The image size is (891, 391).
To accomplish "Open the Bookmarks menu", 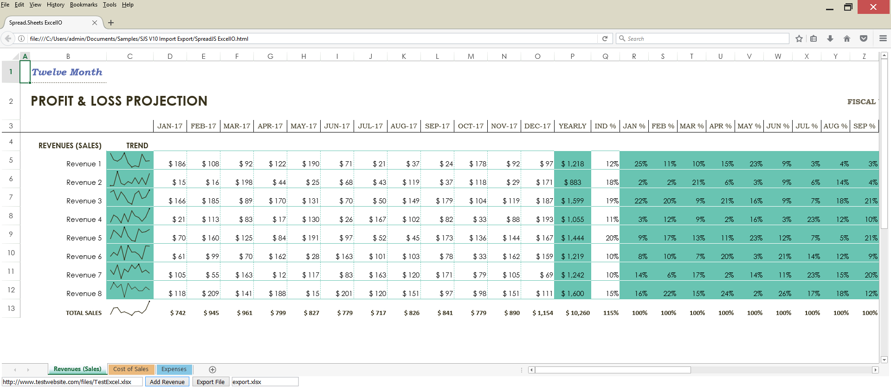I will click(x=84, y=5).
